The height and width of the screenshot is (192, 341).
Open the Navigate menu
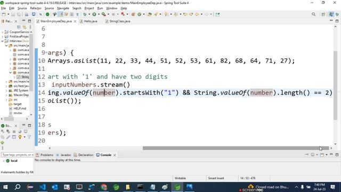pos(63,9)
